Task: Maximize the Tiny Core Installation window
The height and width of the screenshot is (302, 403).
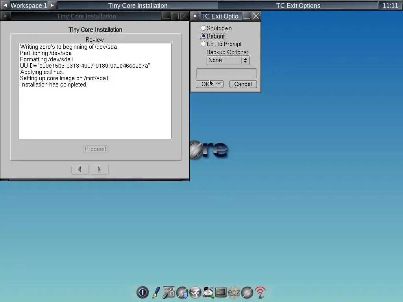Action: tap(175, 16)
